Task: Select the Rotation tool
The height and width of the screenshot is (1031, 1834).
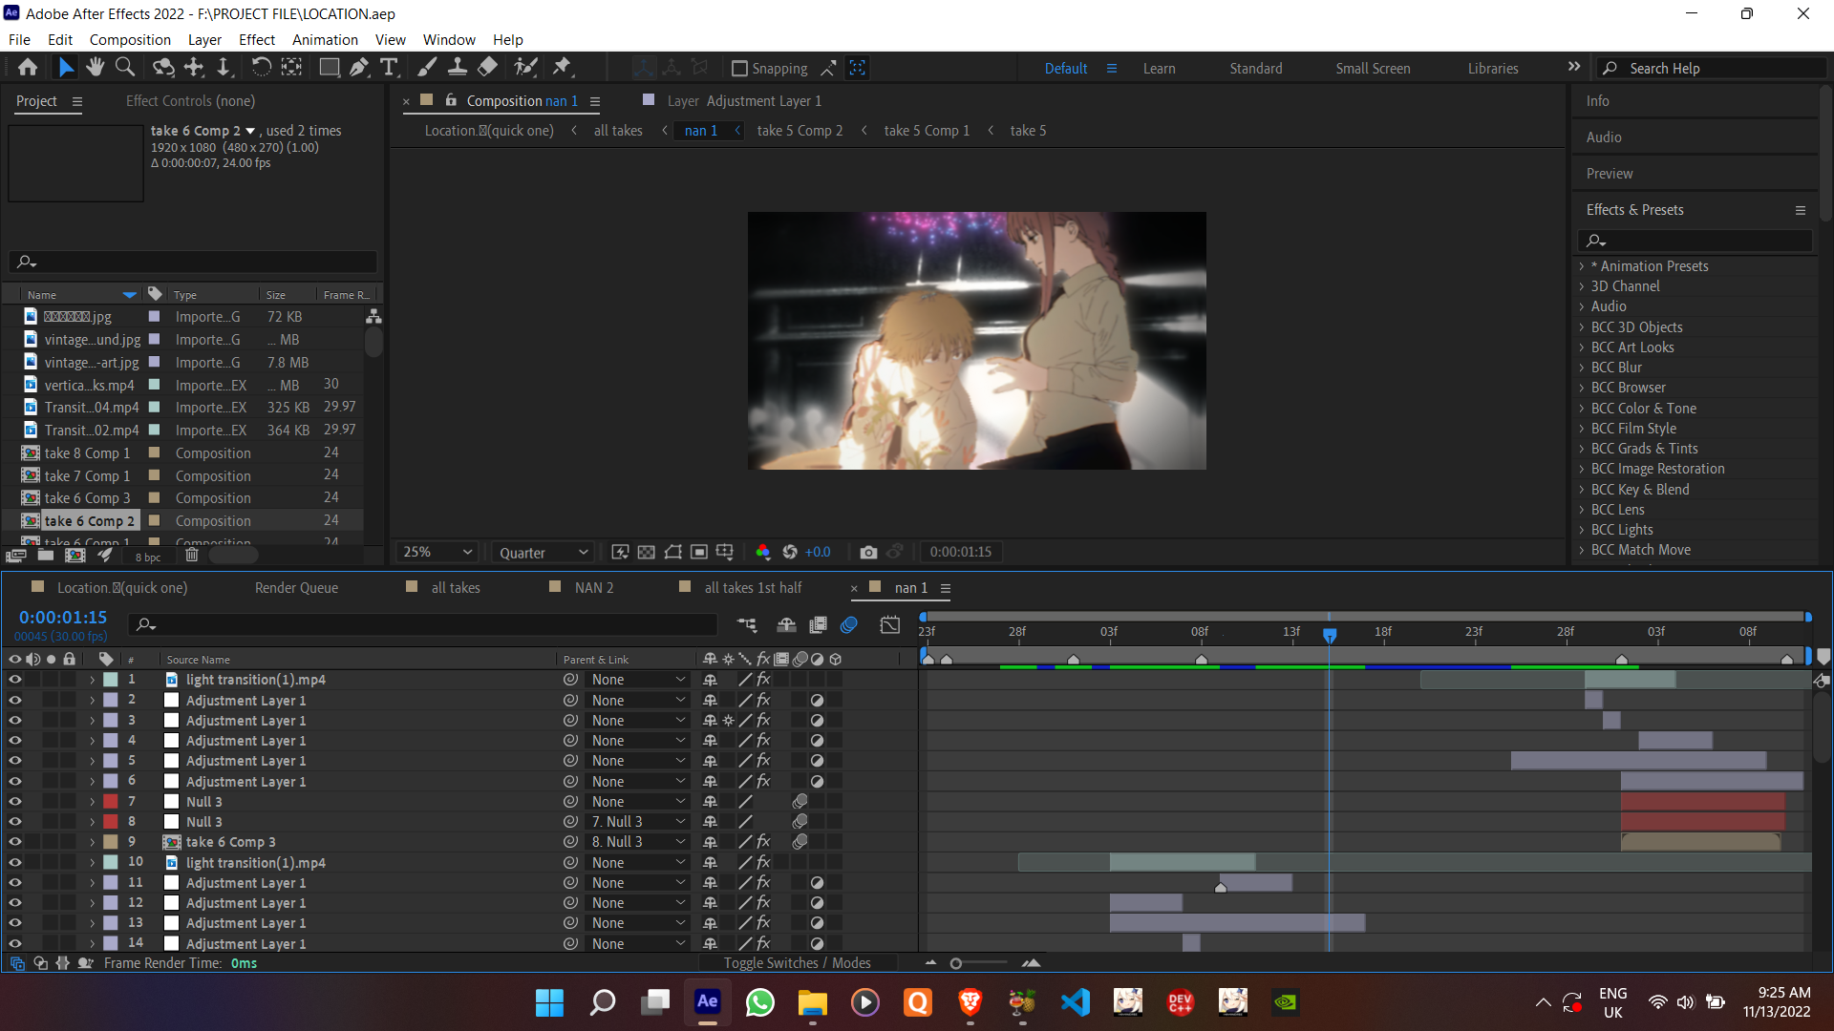Action: 260,68
